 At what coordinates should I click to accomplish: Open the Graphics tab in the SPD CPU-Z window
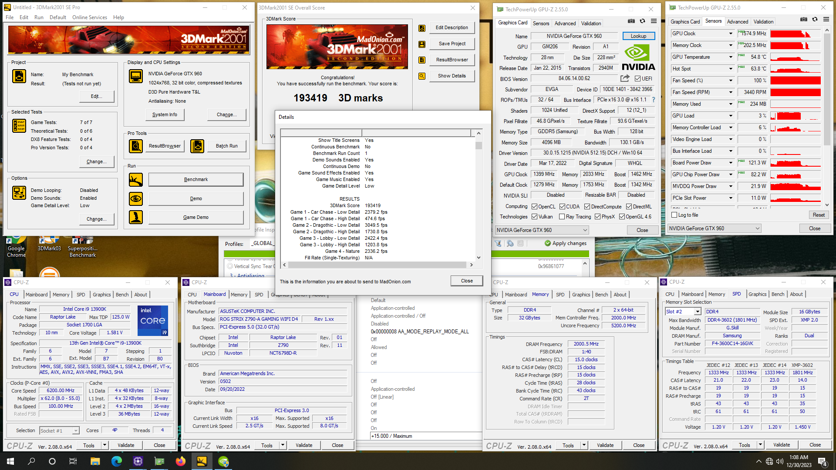(x=757, y=294)
